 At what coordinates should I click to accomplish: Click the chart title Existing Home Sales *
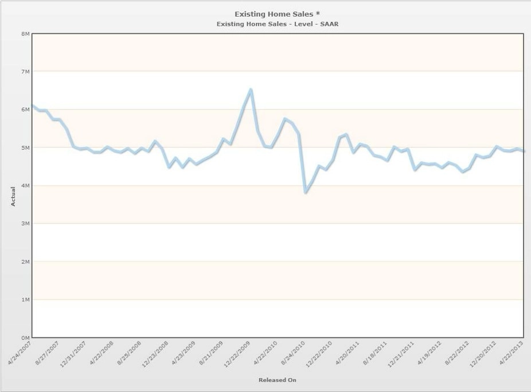[277, 14]
